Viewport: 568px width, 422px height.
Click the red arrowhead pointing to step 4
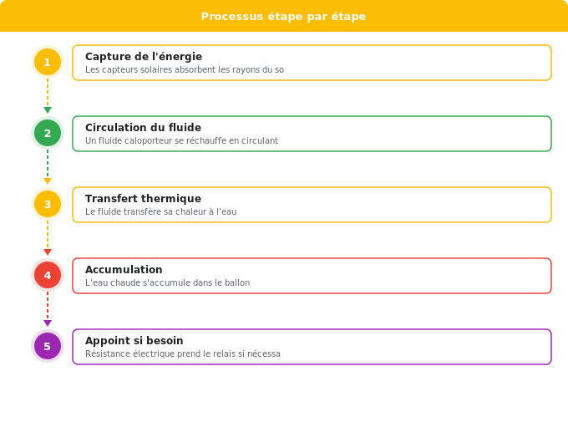[48, 252]
